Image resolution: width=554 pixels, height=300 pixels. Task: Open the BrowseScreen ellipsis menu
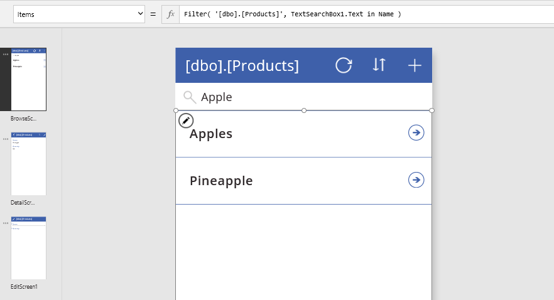pyautogui.click(x=6, y=55)
